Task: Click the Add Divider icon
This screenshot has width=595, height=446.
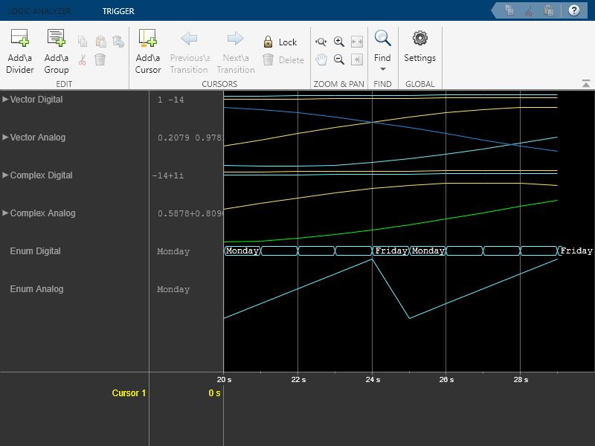Action: click(20, 39)
